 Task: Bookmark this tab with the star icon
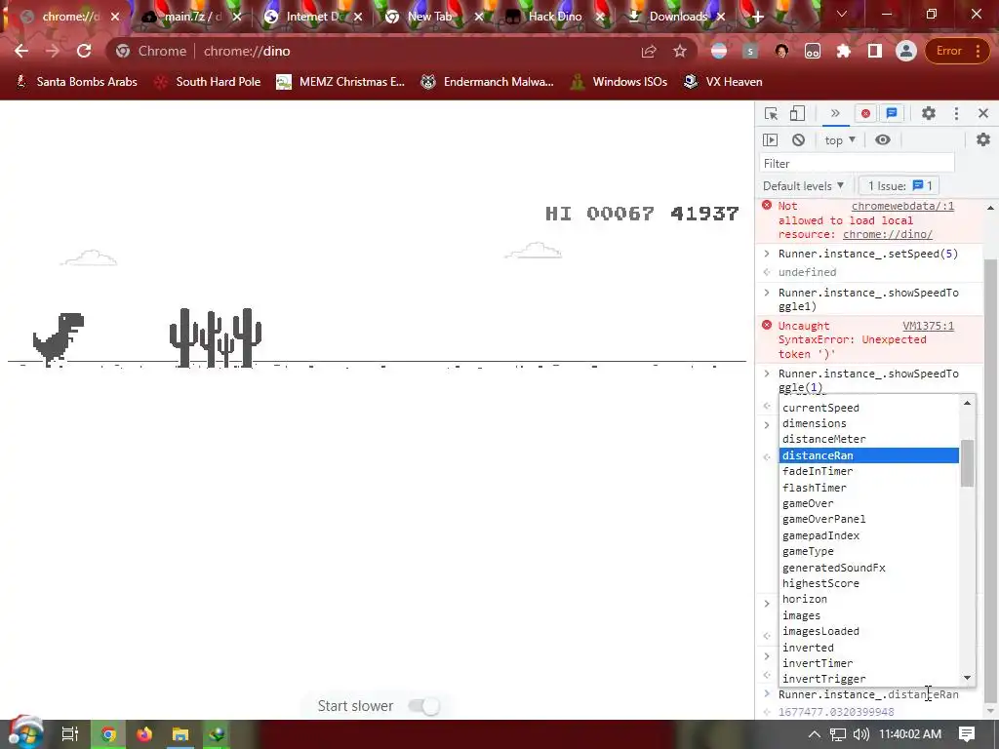[x=680, y=51]
